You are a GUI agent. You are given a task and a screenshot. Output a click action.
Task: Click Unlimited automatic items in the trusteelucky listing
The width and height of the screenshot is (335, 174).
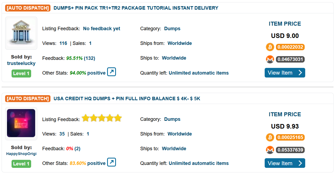(199, 73)
